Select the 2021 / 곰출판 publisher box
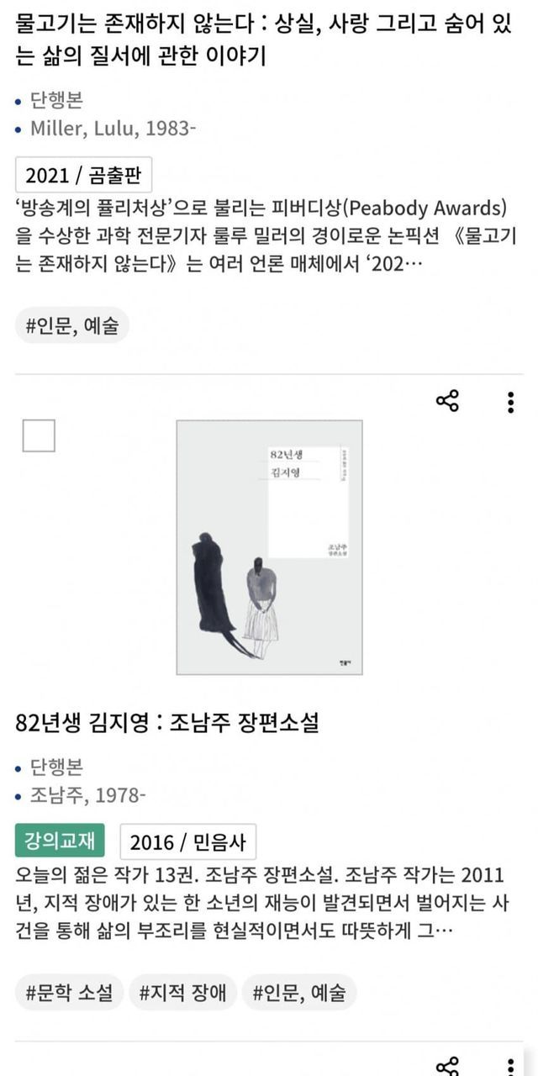Image resolution: width=538 pixels, height=1076 pixels. (83, 175)
